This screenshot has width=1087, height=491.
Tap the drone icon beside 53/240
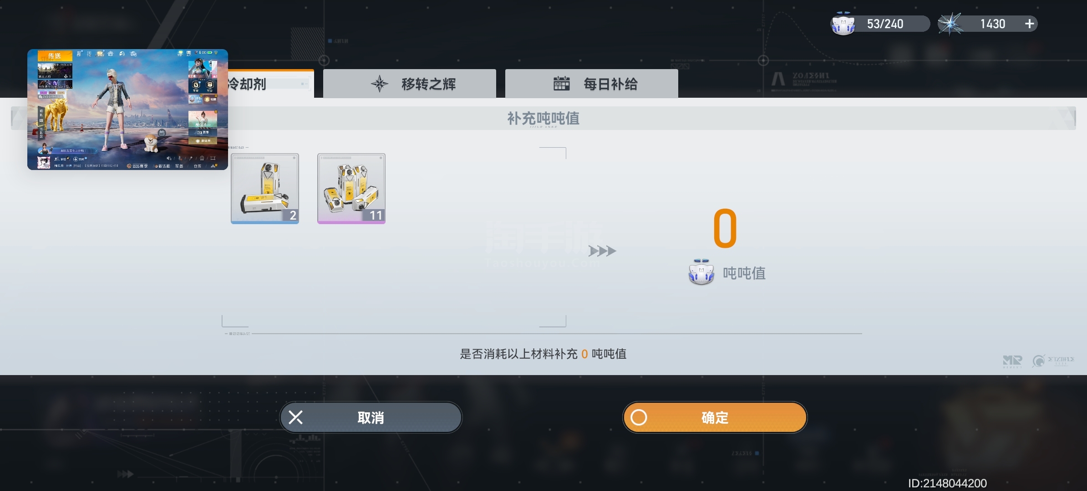843,24
